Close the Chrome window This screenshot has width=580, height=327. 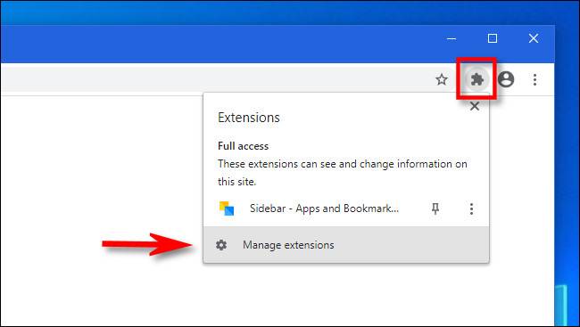tap(534, 38)
